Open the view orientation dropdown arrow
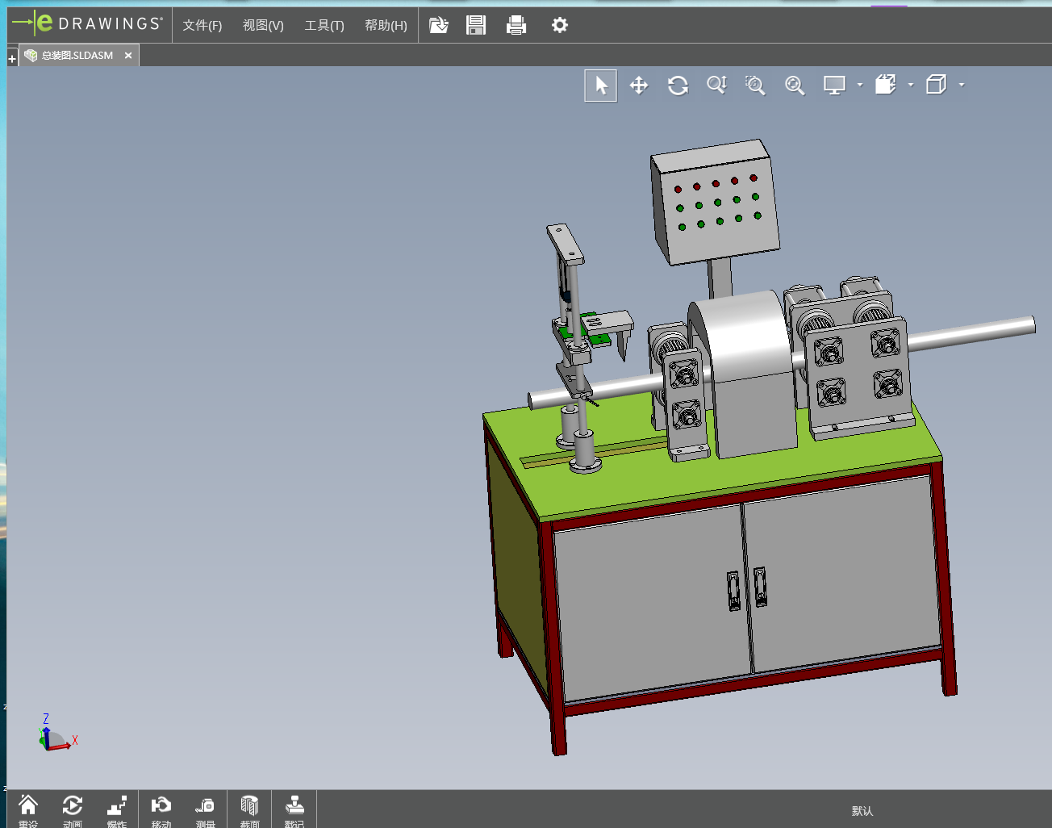Screen dimensions: 1052x828 pos(911,85)
